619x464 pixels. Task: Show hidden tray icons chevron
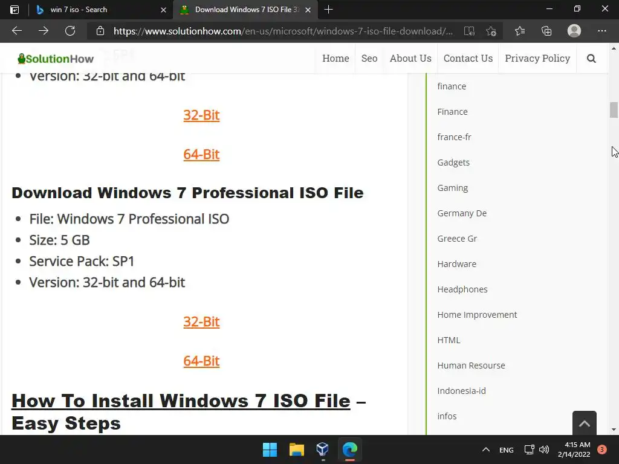pos(486,449)
